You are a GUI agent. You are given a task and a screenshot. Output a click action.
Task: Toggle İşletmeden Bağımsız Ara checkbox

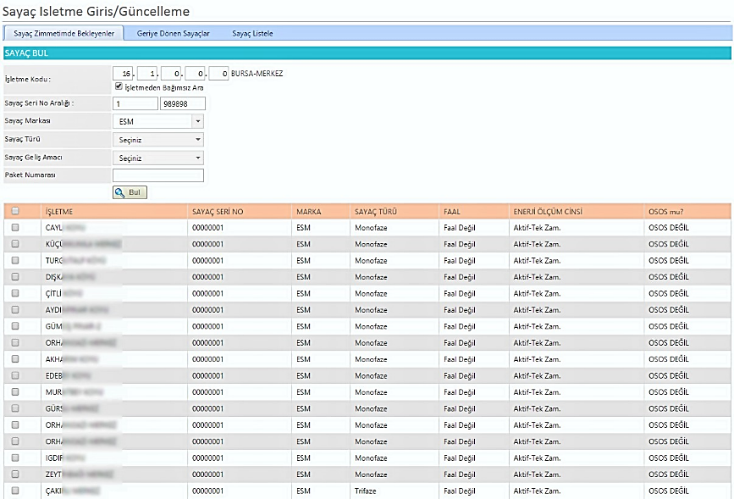(119, 86)
